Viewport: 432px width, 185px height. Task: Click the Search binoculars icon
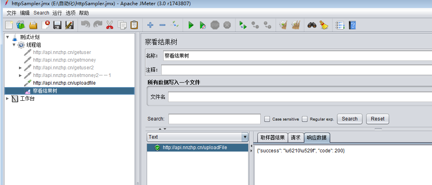tap(312, 25)
